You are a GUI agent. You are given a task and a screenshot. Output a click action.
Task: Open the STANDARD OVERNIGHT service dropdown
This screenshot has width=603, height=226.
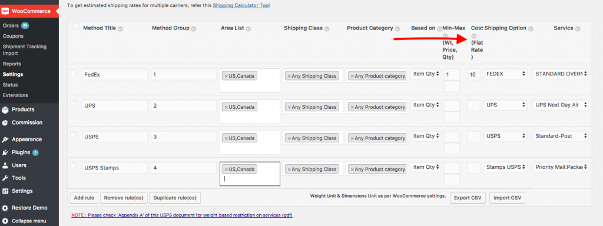coord(561,74)
